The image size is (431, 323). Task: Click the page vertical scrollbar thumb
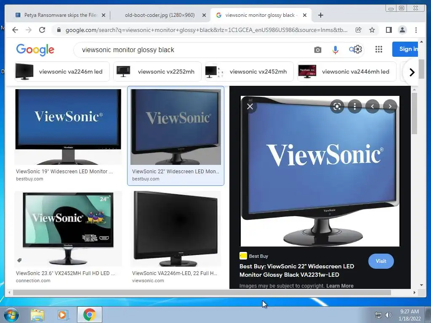[422, 69]
